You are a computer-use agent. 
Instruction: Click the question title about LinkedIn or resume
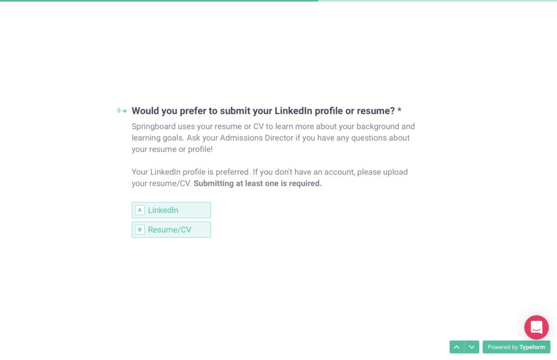[x=263, y=111]
